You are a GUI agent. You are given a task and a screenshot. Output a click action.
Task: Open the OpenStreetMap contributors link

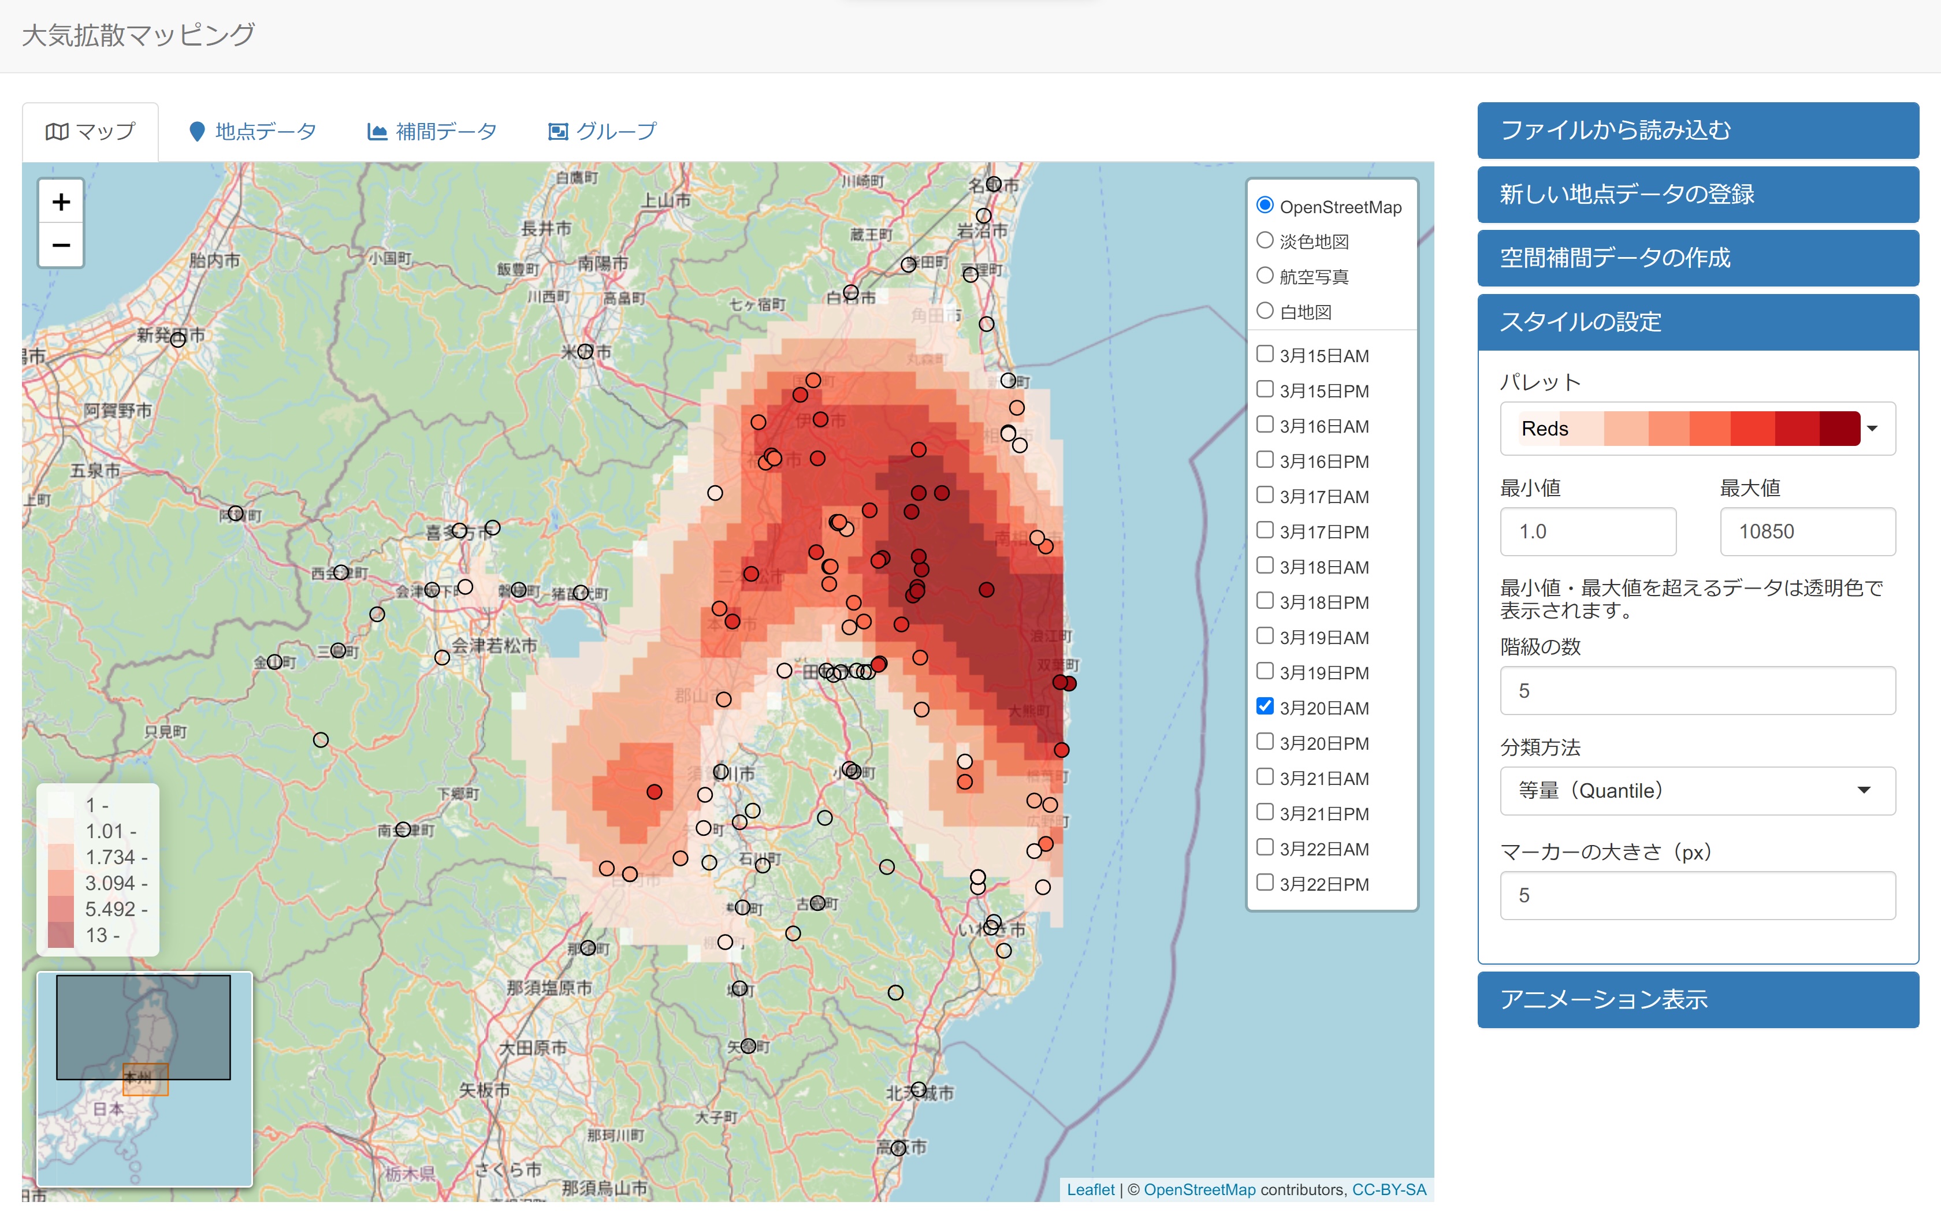pyautogui.click(x=1199, y=1190)
